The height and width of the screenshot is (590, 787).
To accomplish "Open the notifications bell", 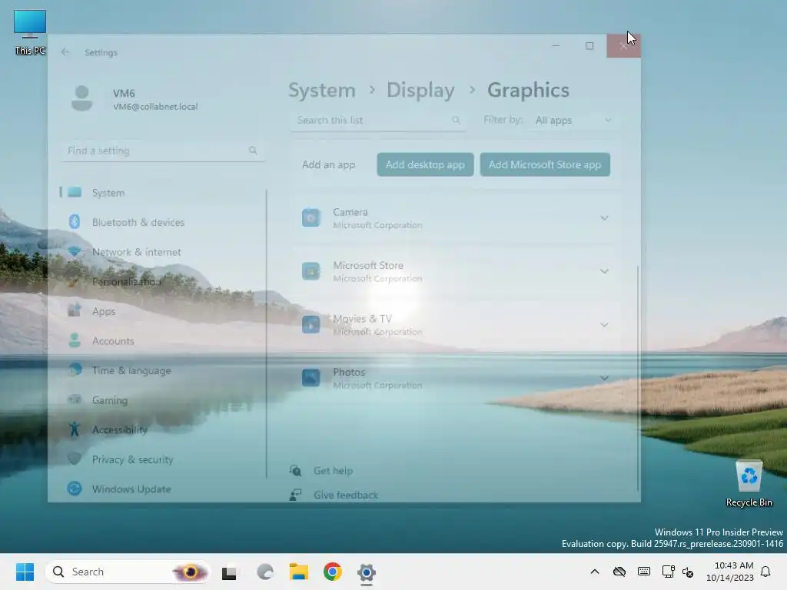I will coord(766,572).
